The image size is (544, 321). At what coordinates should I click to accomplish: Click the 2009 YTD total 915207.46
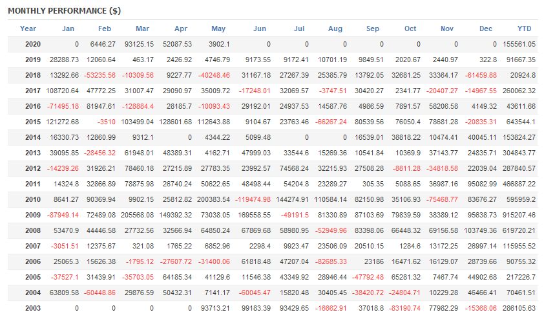click(x=519, y=215)
